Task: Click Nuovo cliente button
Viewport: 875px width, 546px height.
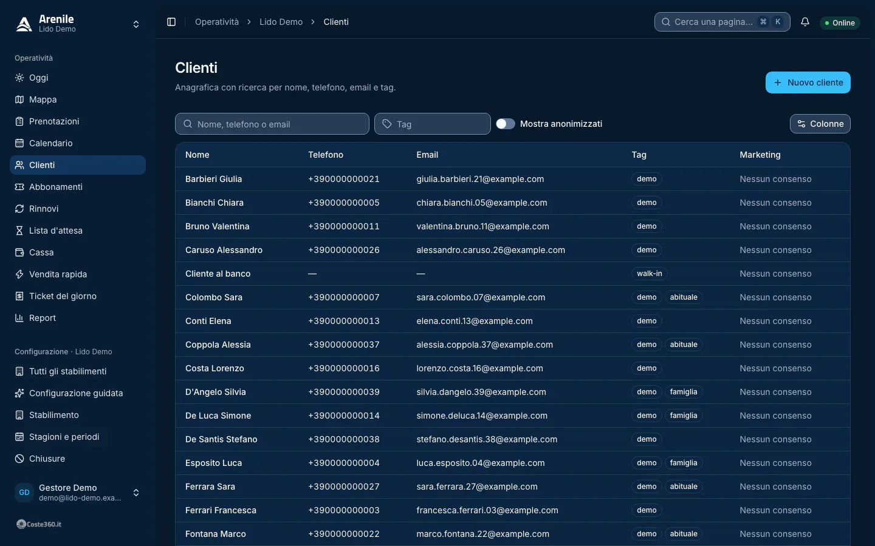Action: [x=808, y=83]
